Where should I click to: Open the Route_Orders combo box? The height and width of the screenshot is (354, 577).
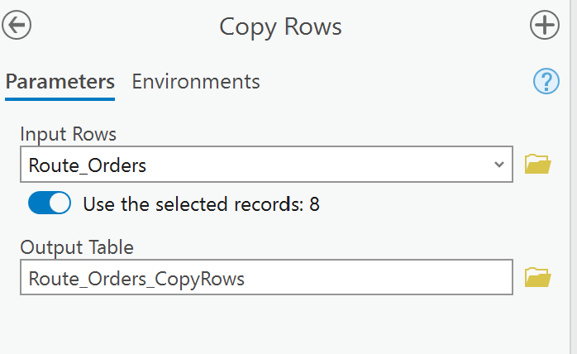(x=265, y=165)
